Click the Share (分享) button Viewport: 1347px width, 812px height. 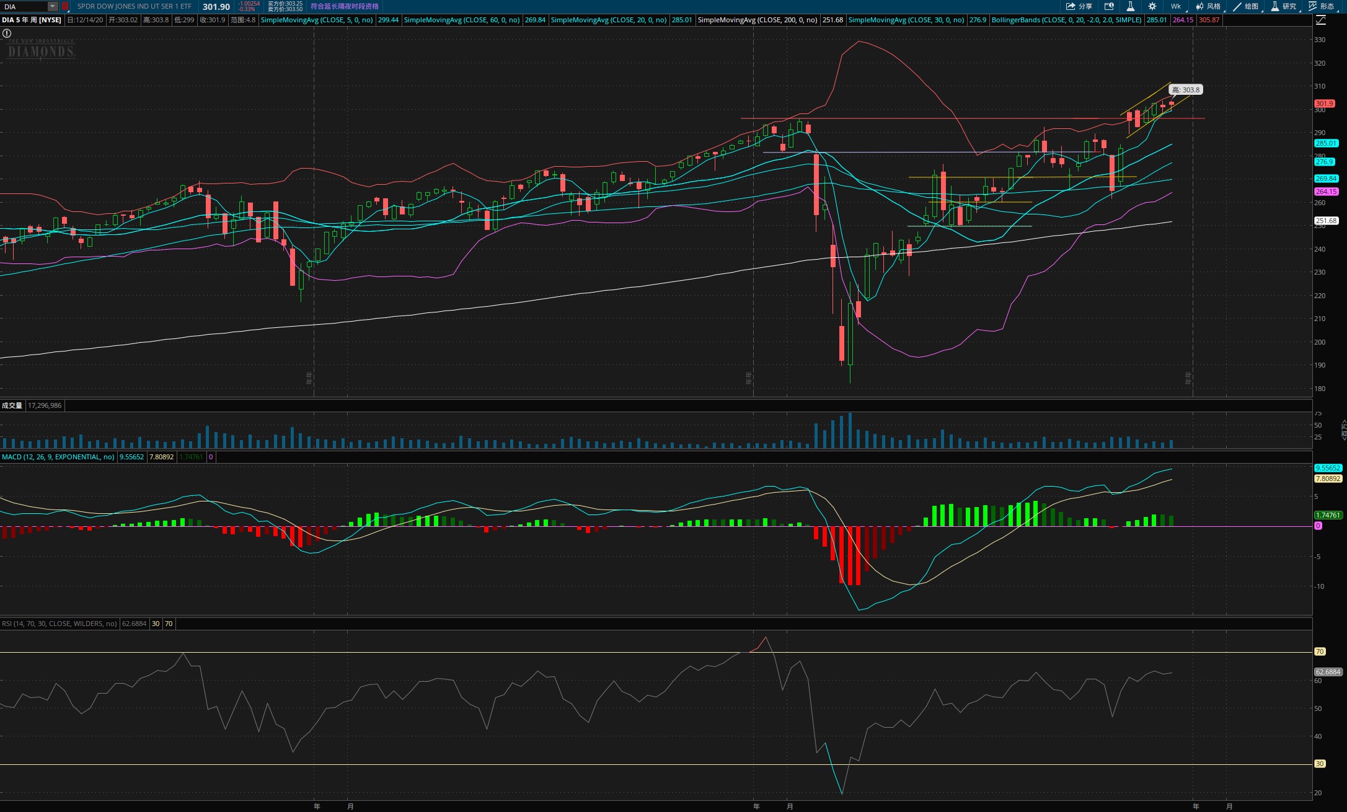(1079, 6)
